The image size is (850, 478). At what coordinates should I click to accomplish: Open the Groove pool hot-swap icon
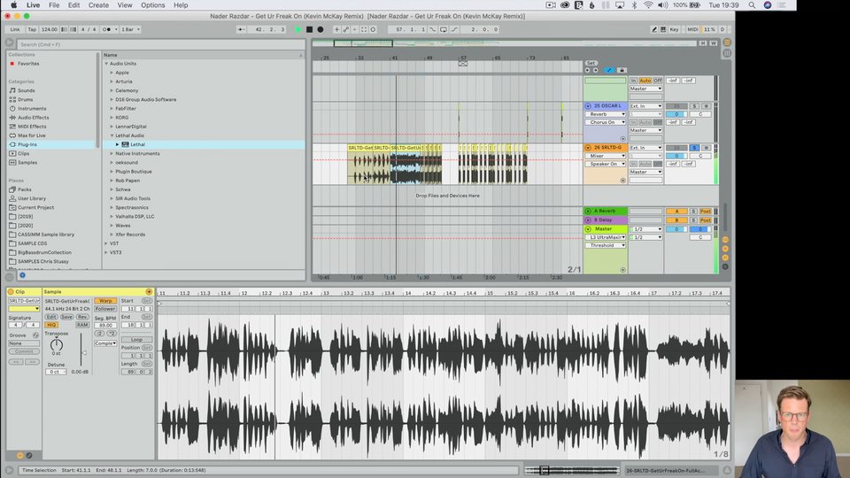click(35, 335)
